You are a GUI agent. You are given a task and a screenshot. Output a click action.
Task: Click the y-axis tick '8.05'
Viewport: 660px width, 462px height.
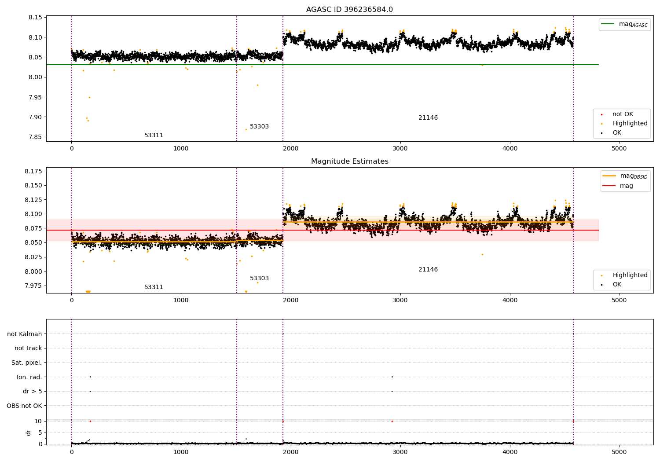point(35,57)
